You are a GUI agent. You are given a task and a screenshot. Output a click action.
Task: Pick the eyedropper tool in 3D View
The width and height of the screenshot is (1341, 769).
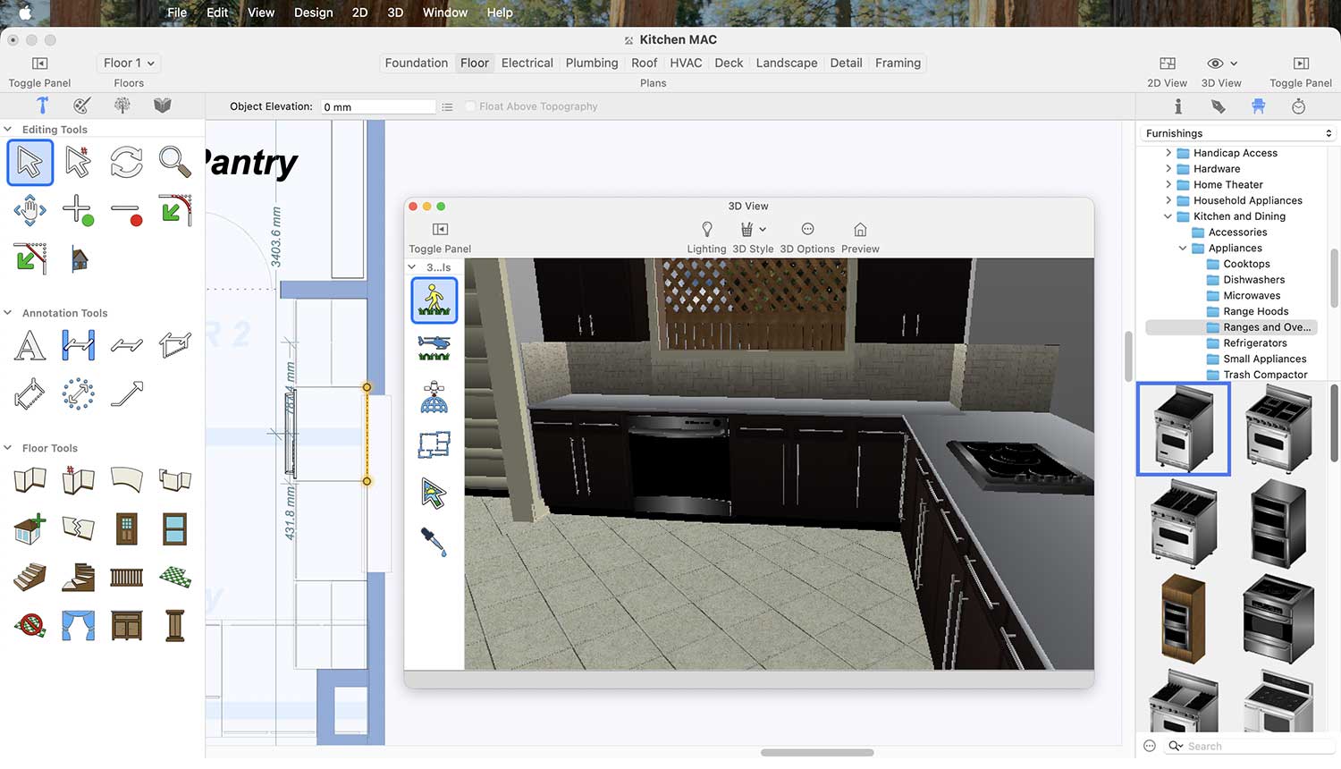pos(434,541)
